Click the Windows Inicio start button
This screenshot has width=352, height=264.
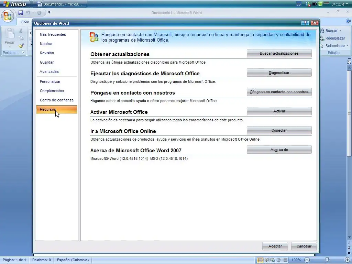point(15,4)
